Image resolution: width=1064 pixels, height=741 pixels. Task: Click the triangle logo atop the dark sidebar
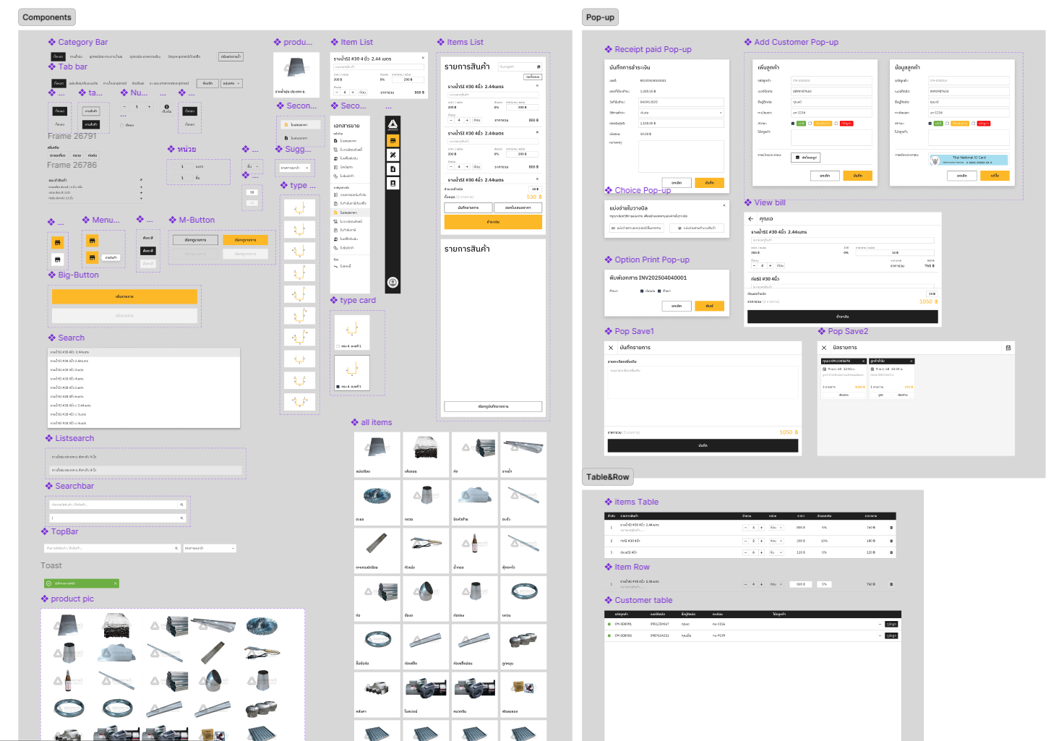(393, 124)
